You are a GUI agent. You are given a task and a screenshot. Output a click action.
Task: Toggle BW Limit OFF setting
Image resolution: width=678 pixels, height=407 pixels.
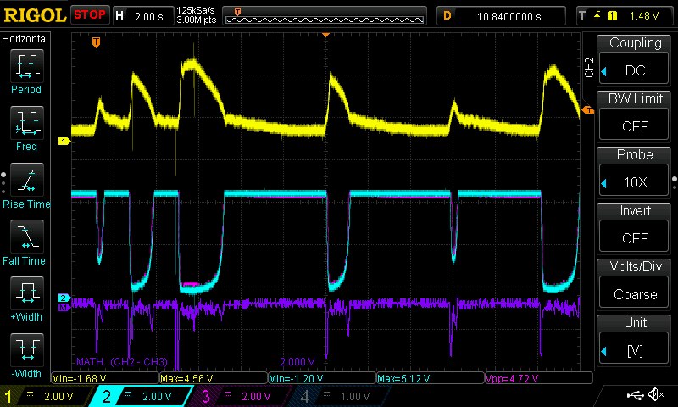coord(636,116)
